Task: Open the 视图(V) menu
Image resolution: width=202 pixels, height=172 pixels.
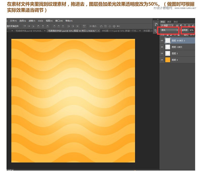Action: [49, 21]
